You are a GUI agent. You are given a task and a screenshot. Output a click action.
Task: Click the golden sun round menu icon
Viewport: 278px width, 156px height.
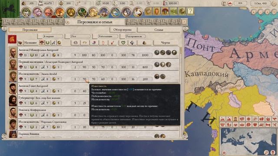(x=71, y=12)
